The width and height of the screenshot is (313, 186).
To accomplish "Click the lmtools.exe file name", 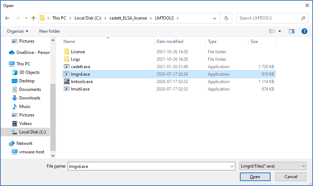I will (82, 82).
